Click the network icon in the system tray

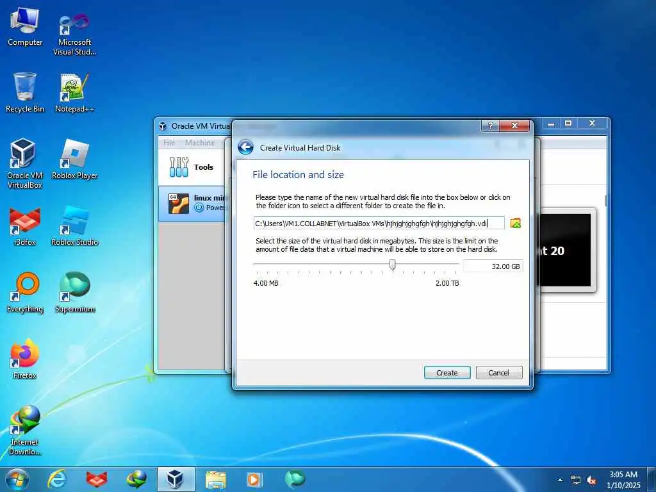point(576,480)
